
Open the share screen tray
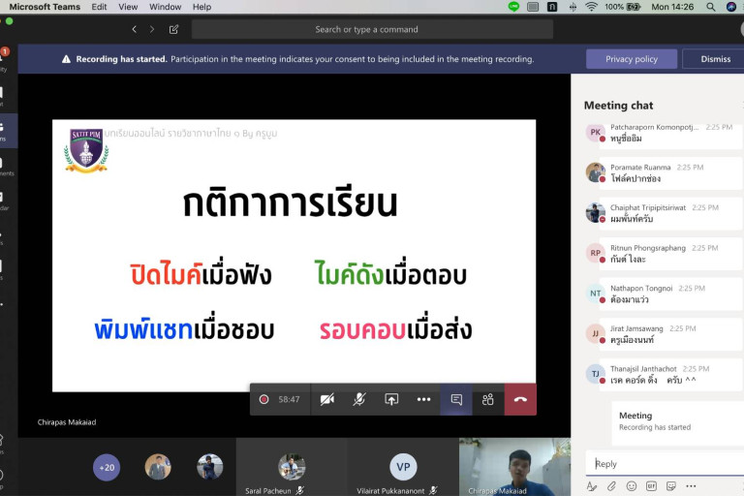pyautogui.click(x=391, y=399)
